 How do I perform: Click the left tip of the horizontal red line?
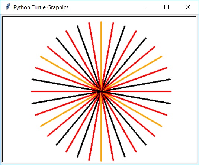pyautogui.click(x=32, y=91)
